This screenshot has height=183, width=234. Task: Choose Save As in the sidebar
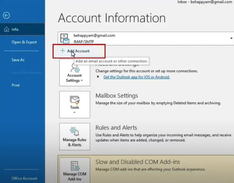[18, 60]
